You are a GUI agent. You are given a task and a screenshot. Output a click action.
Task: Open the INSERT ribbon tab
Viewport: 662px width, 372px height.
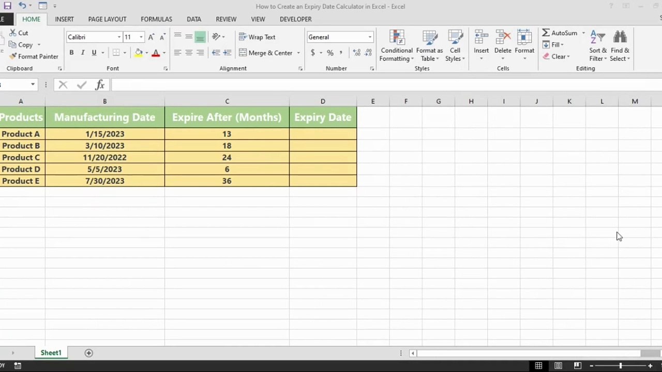click(x=64, y=19)
